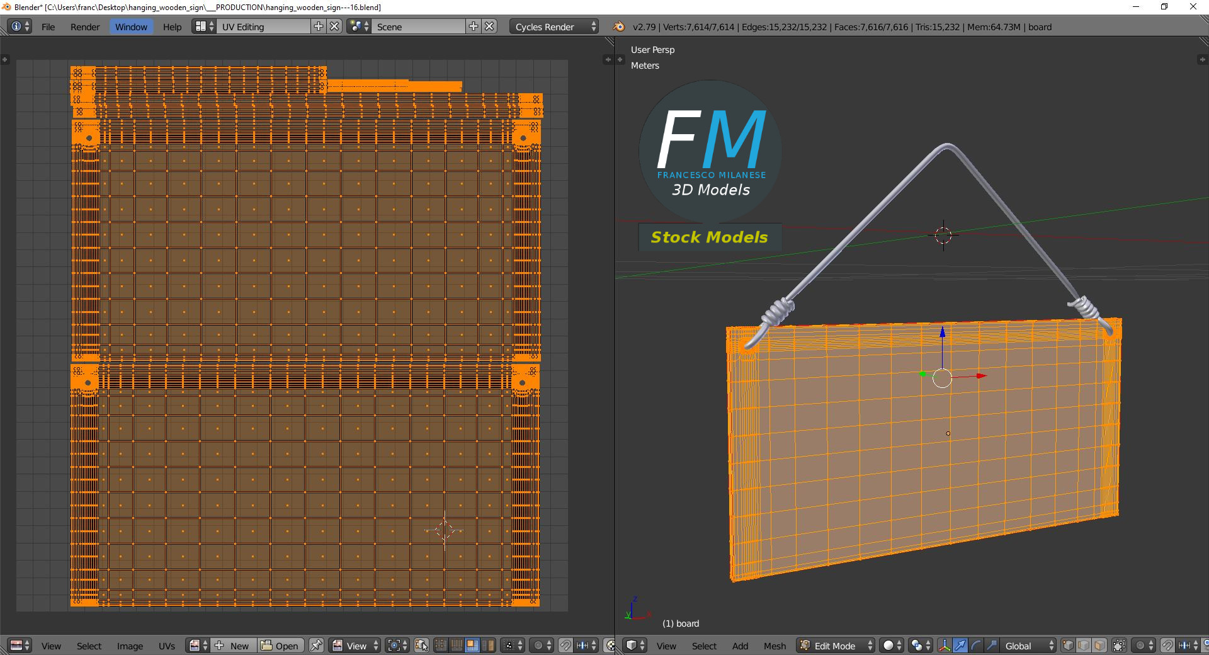Image resolution: width=1209 pixels, height=655 pixels.
Task: Click the Open image button
Action: coord(280,646)
